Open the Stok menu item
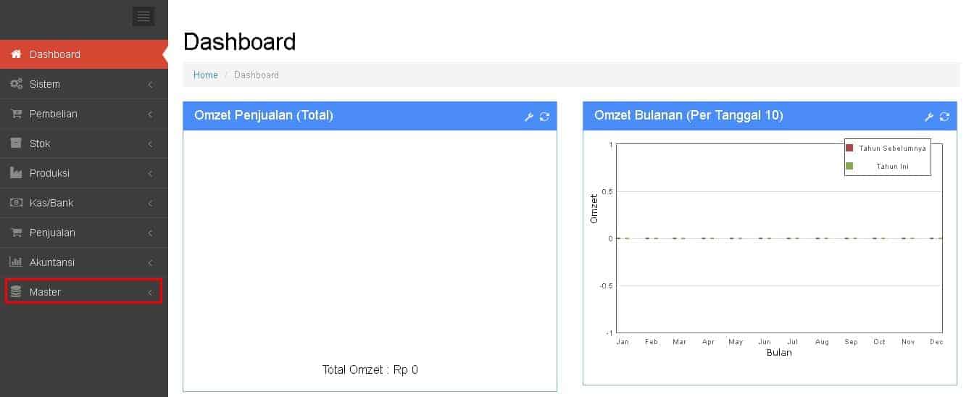 [x=84, y=143]
